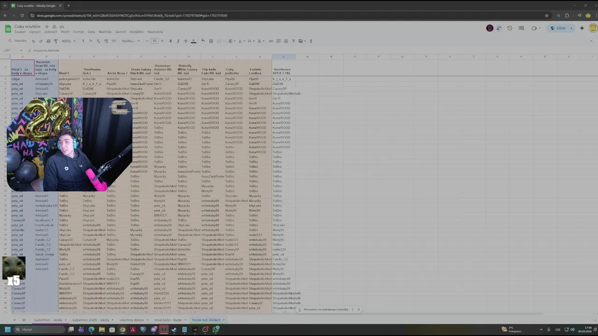Dismiss the Převedení na rozbalovací nabídky popup
This screenshot has width=598, height=336.
[359, 309]
